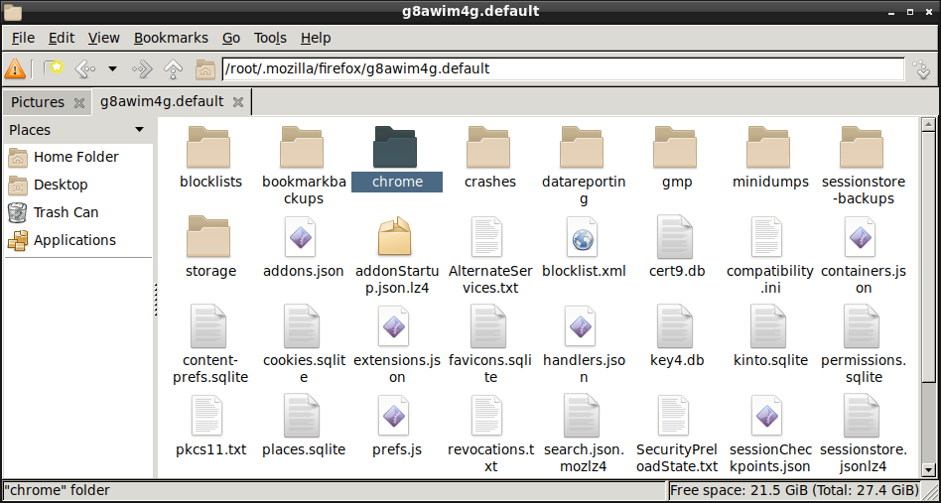Image resolution: width=941 pixels, height=503 pixels.
Task: Switch to the Pictures tab
Action: click(x=38, y=102)
